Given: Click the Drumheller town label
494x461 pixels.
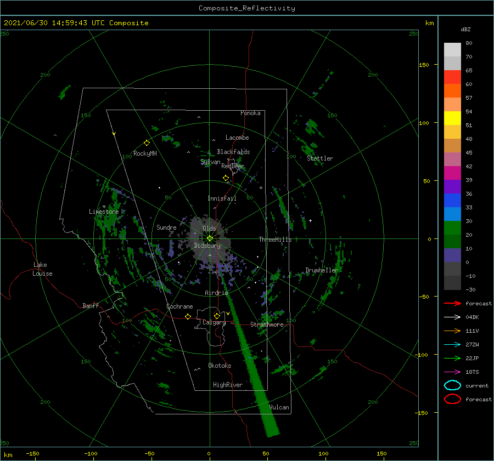Looking at the screenshot, I should 322,270.
